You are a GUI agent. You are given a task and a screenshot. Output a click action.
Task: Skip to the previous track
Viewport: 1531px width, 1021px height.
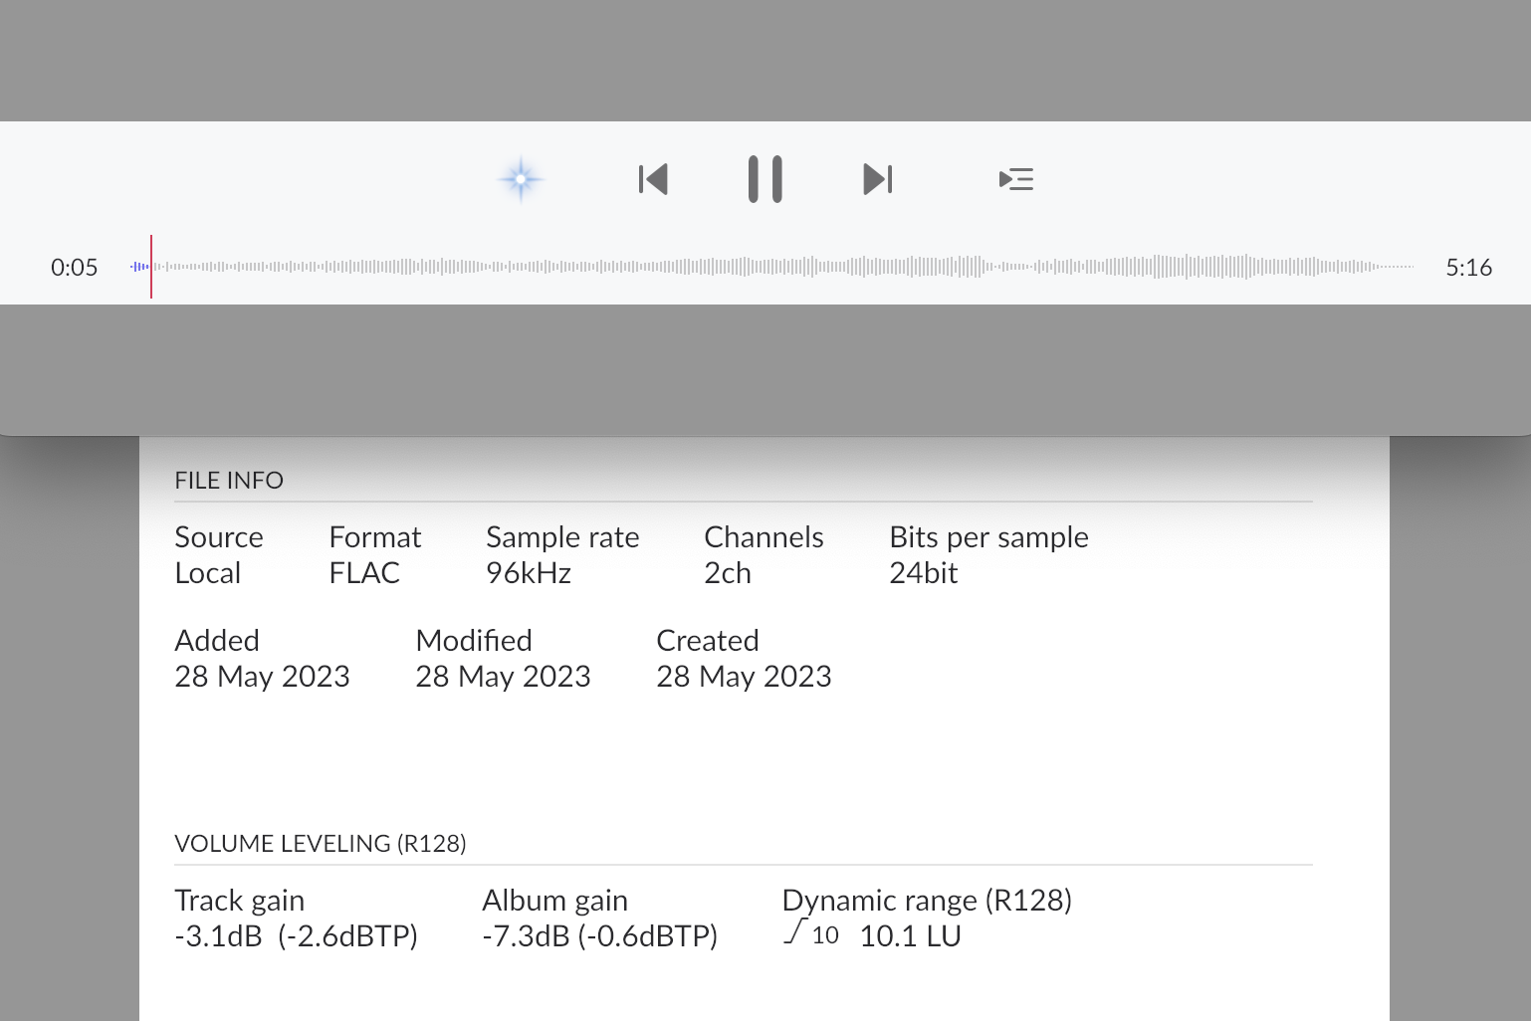(x=653, y=179)
